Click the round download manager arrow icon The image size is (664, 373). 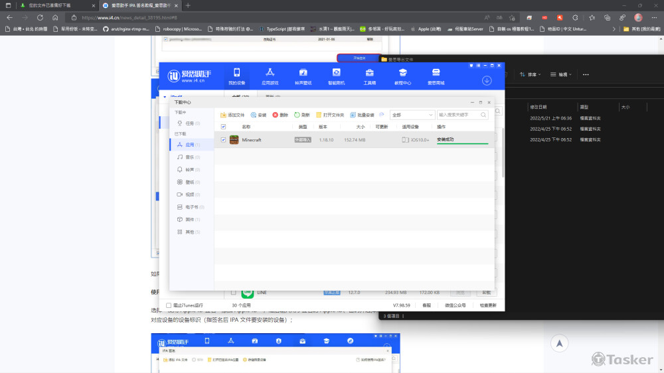(x=487, y=80)
